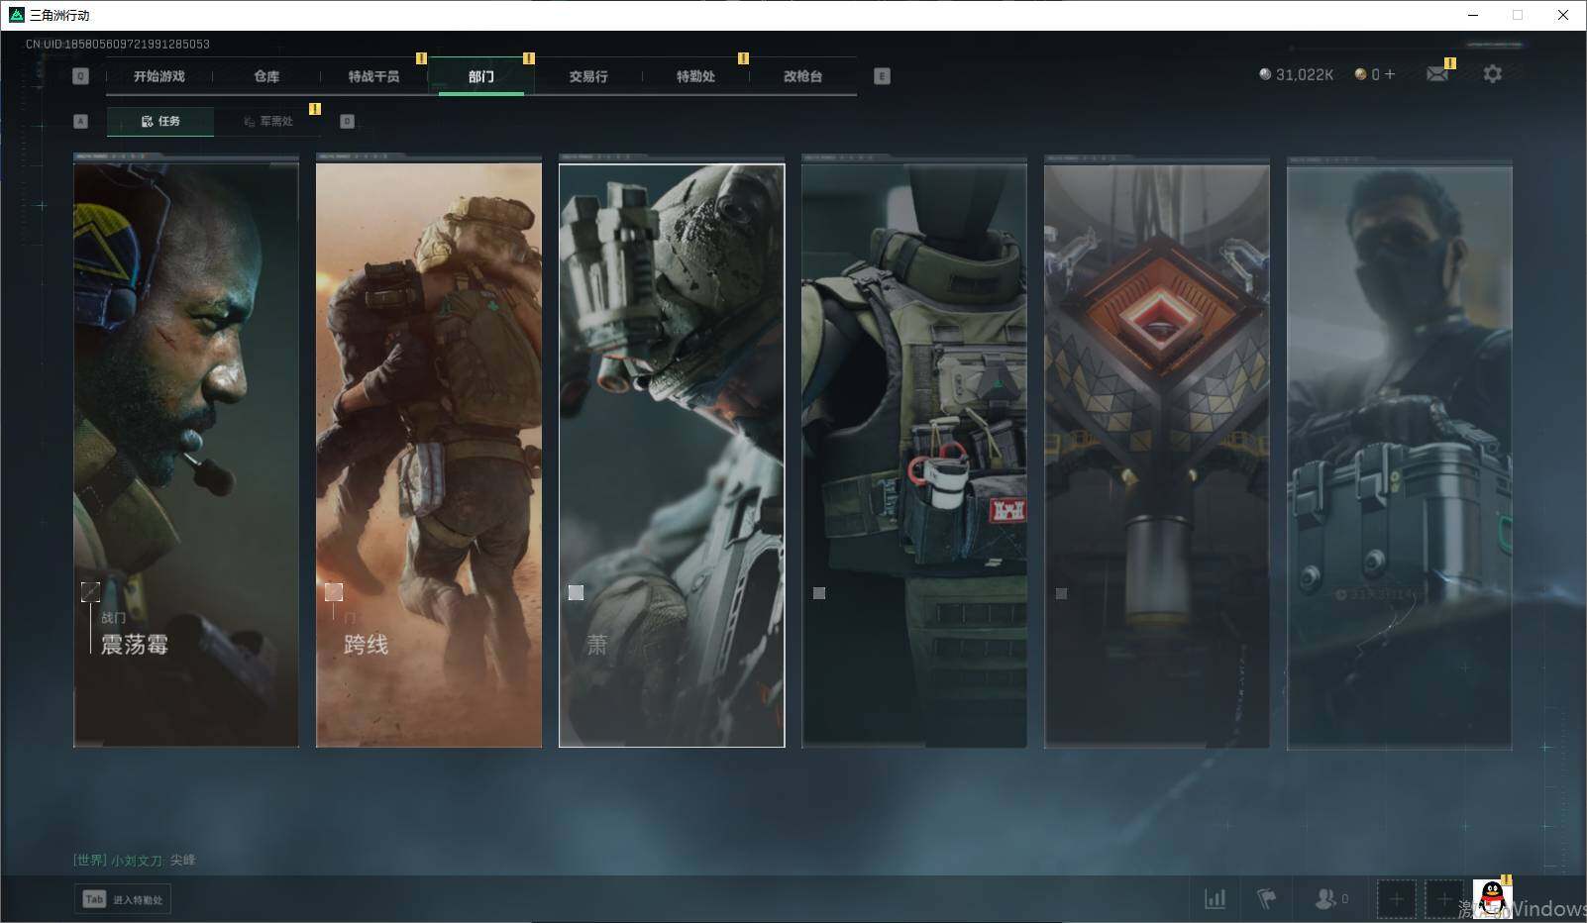
Task: Click the 跨线 card status square icon
Action: 334,592
